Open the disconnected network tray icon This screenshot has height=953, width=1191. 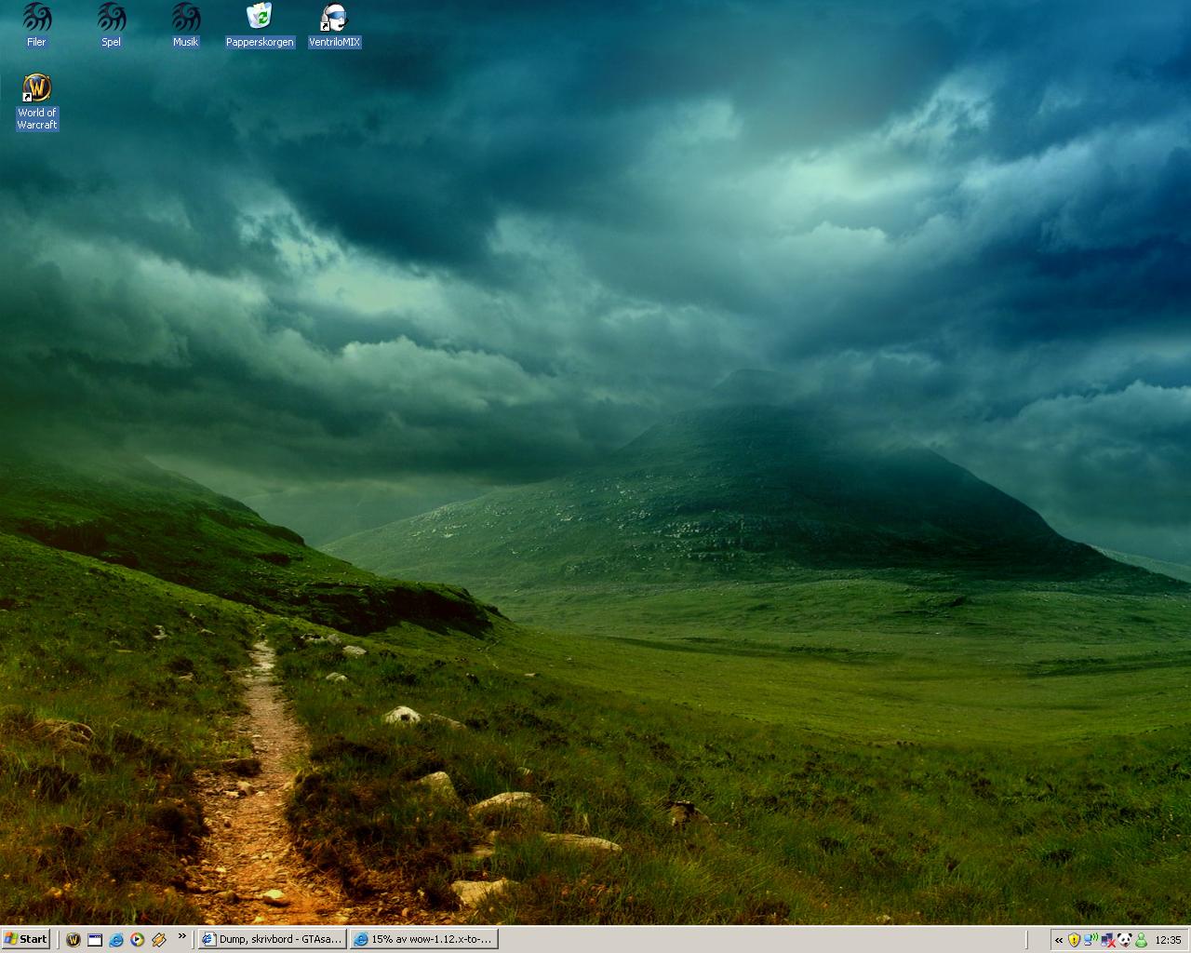point(1107,940)
